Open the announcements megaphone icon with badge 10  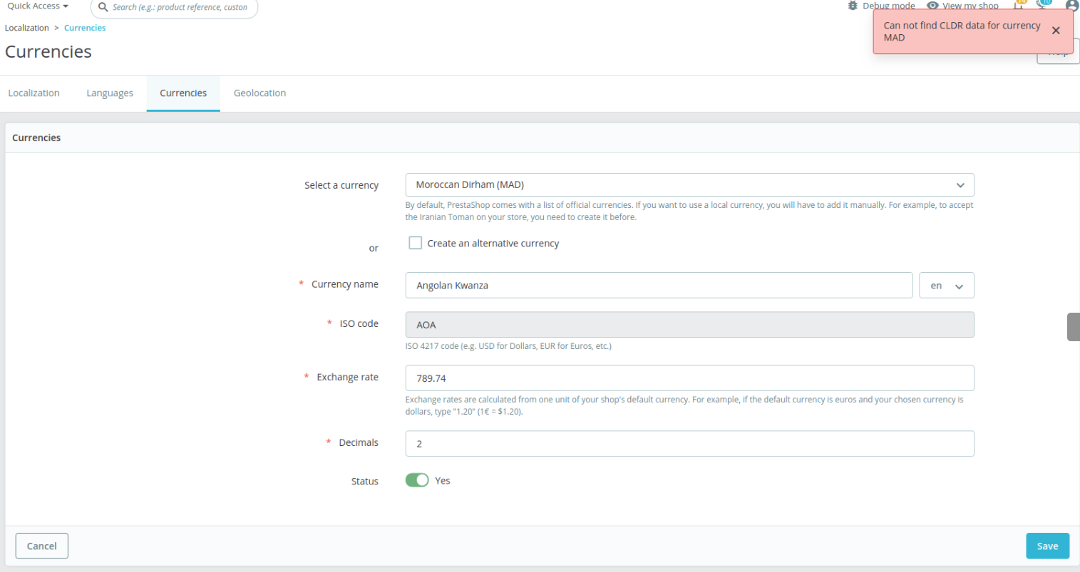click(1043, 6)
